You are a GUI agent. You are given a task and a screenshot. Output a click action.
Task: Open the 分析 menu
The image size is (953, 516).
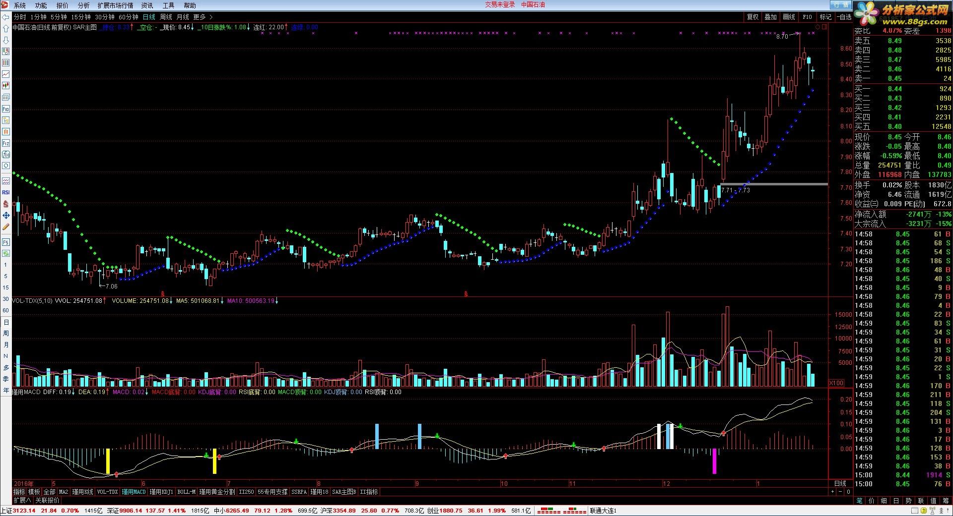coord(84,5)
